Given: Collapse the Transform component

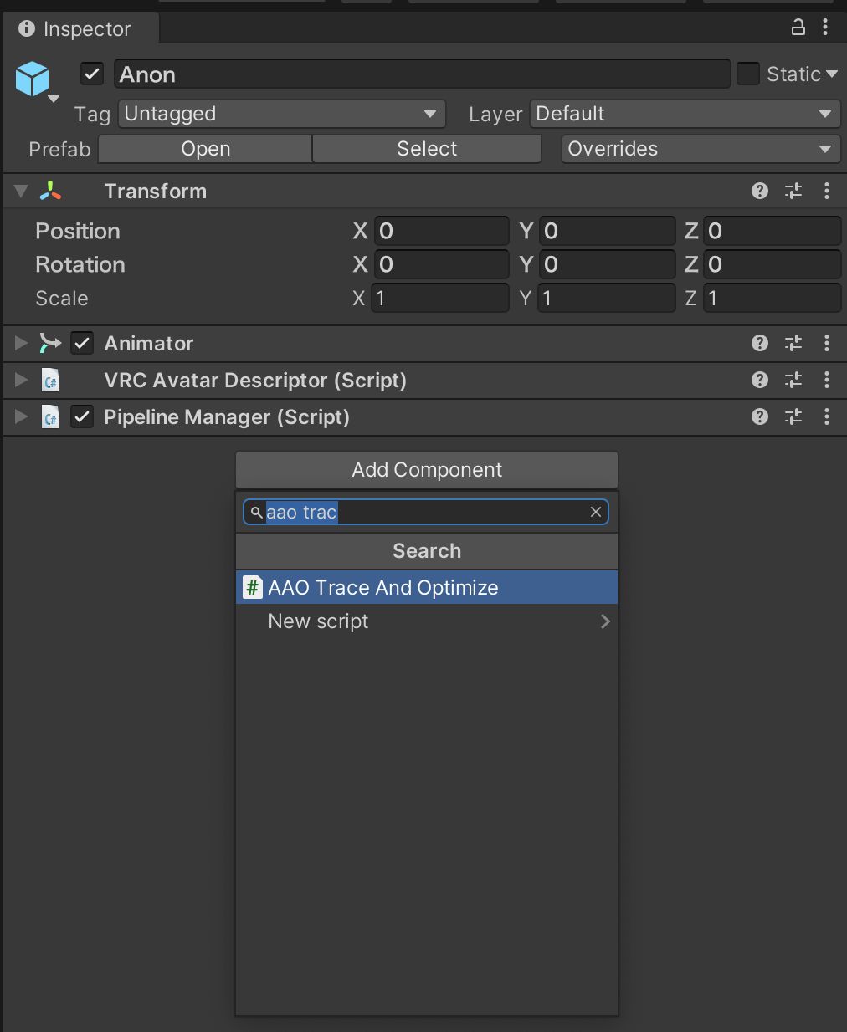Looking at the screenshot, I should pyautogui.click(x=21, y=192).
